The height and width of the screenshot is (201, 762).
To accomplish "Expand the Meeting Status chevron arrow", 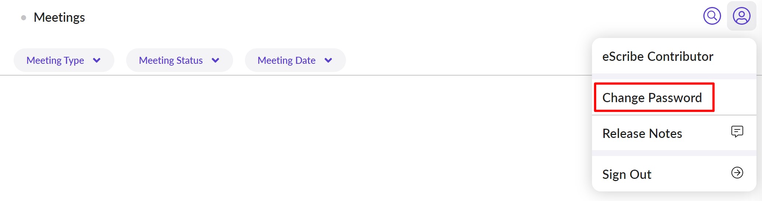I will tap(215, 60).
